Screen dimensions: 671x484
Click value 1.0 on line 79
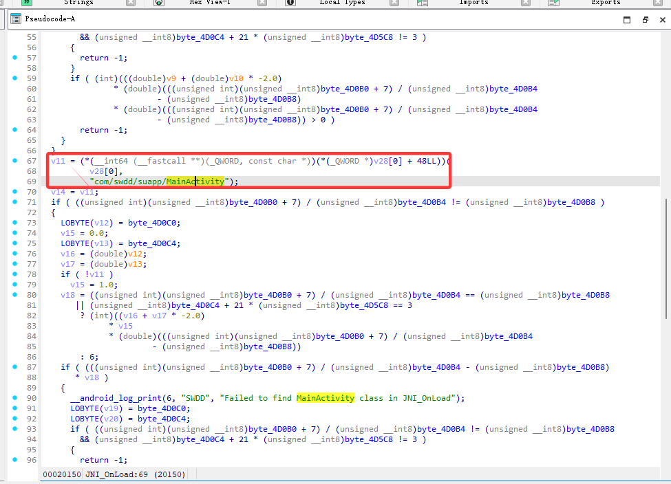[107, 285]
